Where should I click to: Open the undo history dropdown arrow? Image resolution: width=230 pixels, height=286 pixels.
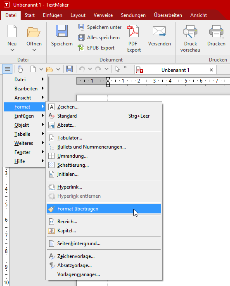click(x=90, y=69)
